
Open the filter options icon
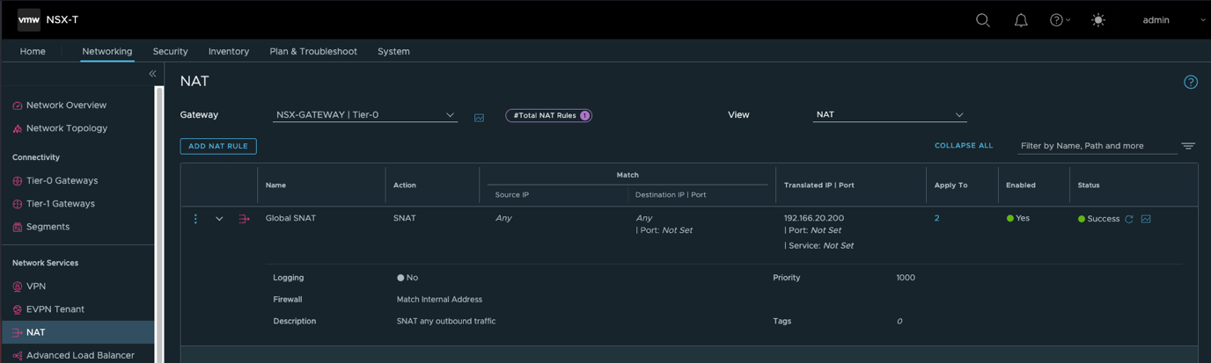point(1188,146)
